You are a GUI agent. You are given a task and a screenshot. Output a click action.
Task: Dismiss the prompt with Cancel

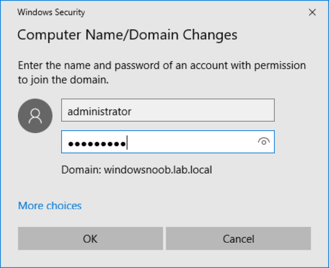pyautogui.click(x=238, y=239)
